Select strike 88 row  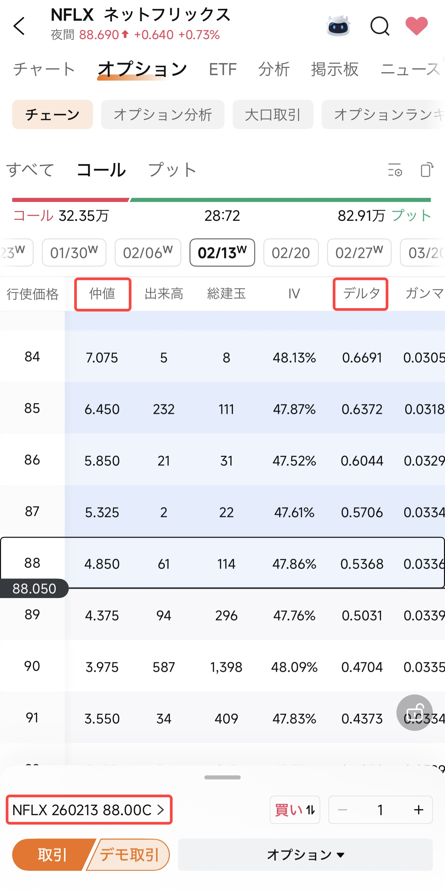[222, 563]
